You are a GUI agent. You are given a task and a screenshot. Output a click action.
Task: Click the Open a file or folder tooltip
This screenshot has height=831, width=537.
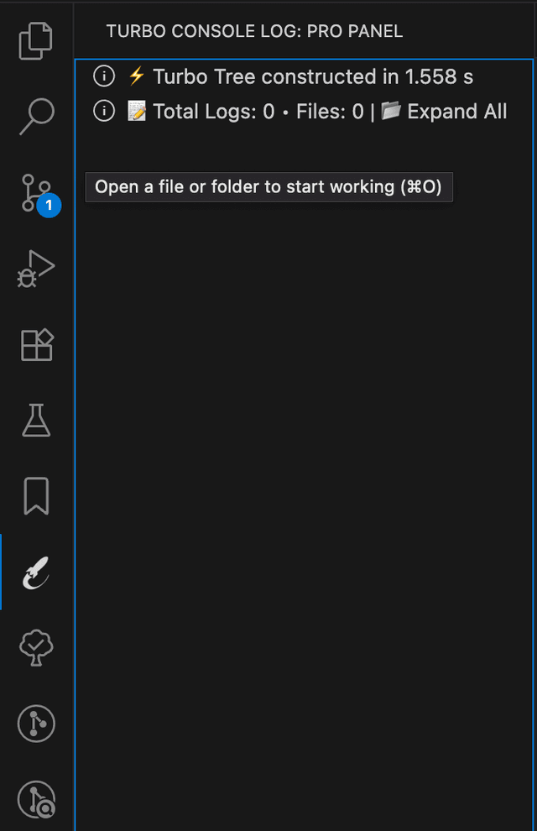[x=268, y=186]
